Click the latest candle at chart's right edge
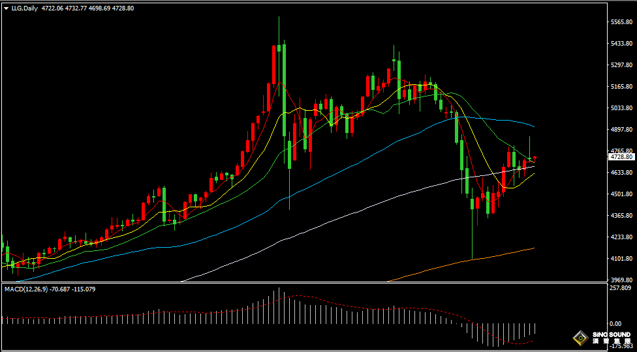637x352 pixels. 535,157
